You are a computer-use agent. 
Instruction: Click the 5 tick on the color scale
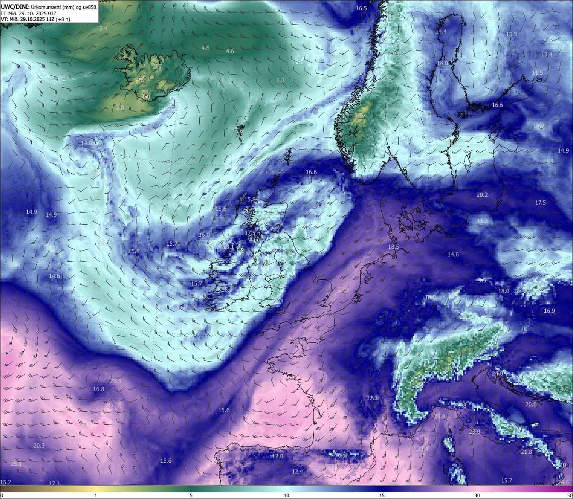pyautogui.click(x=191, y=495)
